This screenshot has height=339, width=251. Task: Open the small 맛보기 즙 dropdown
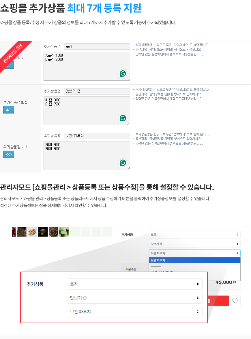194,244
